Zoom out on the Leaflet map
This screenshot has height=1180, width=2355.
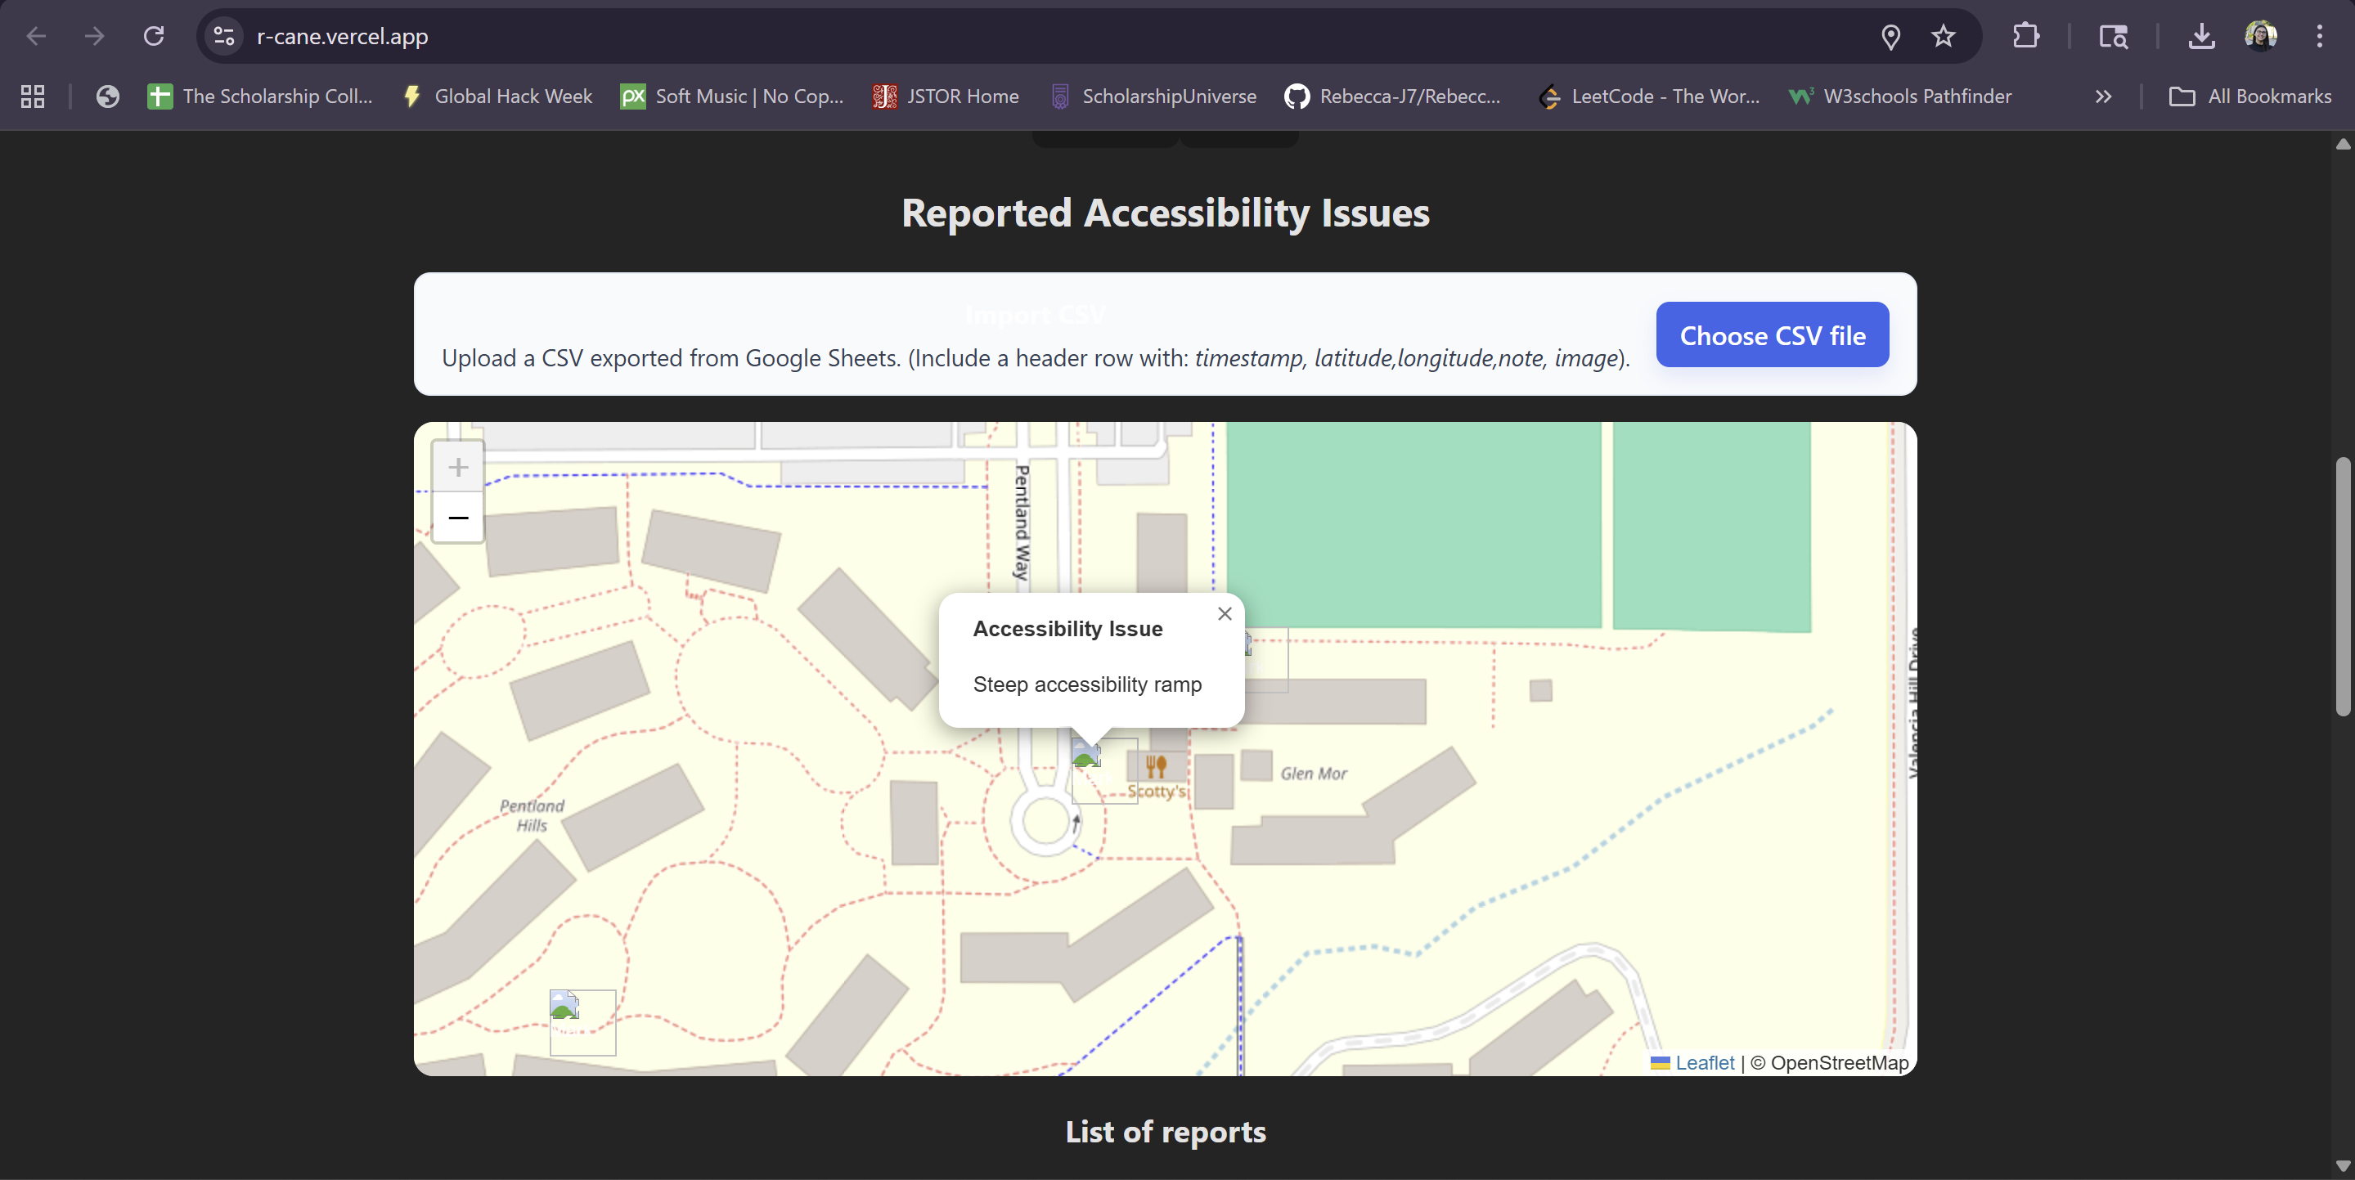pyautogui.click(x=458, y=518)
